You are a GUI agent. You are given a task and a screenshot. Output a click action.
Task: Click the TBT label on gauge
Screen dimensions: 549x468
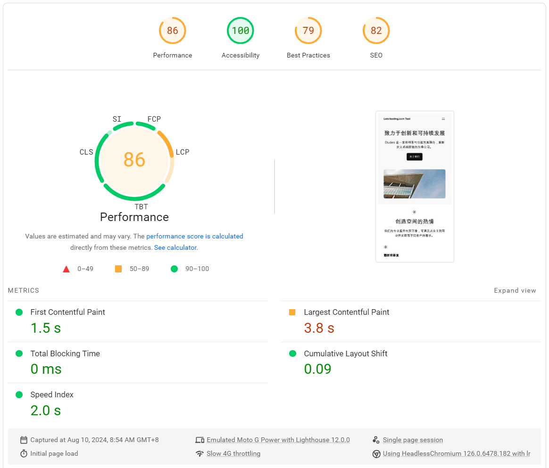coord(141,207)
